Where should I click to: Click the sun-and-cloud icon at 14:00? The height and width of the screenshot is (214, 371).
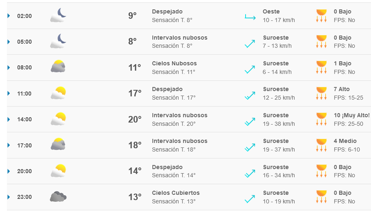click(x=58, y=119)
